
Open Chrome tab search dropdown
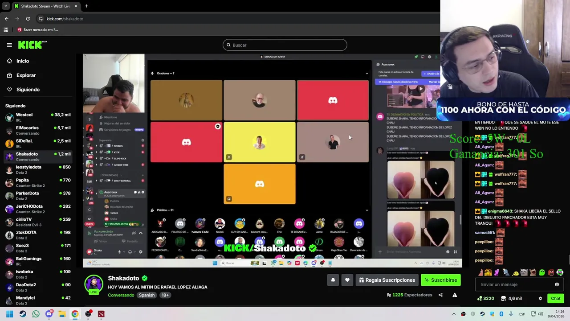(x=5, y=6)
